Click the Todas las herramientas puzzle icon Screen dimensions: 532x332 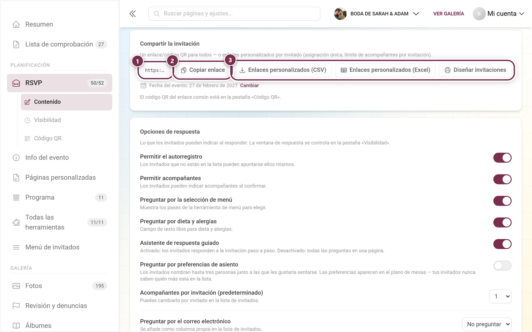(16, 222)
